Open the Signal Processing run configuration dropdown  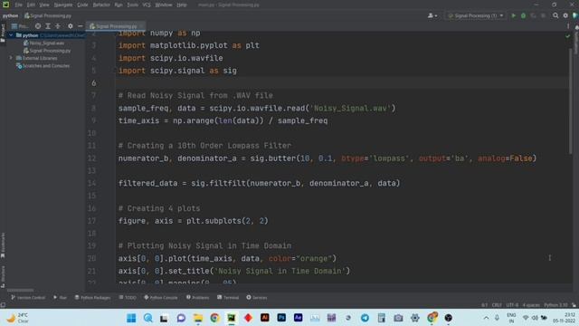click(476, 16)
